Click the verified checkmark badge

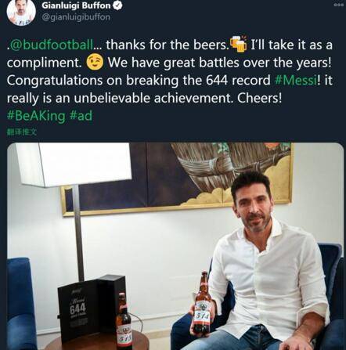point(117,5)
